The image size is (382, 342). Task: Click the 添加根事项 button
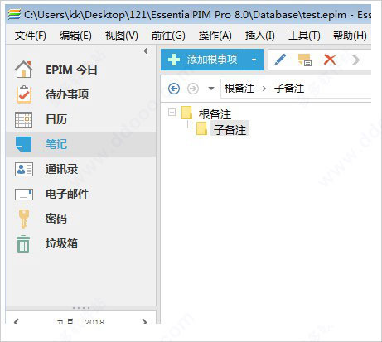pyautogui.click(x=202, y=60)
